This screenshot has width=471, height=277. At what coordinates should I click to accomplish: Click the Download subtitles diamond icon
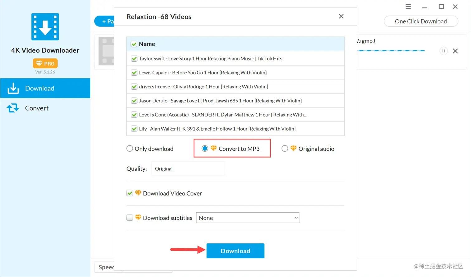[138, 217]
